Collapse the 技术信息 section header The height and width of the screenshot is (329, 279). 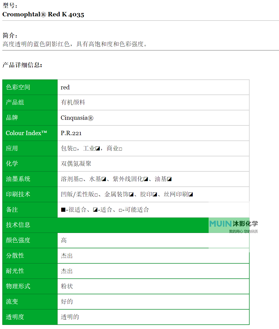(x=18, y=225)
